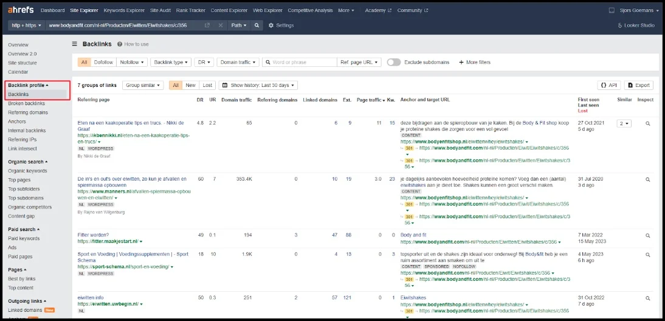
Task: Open Settings gear next to search
Action: 281,26
